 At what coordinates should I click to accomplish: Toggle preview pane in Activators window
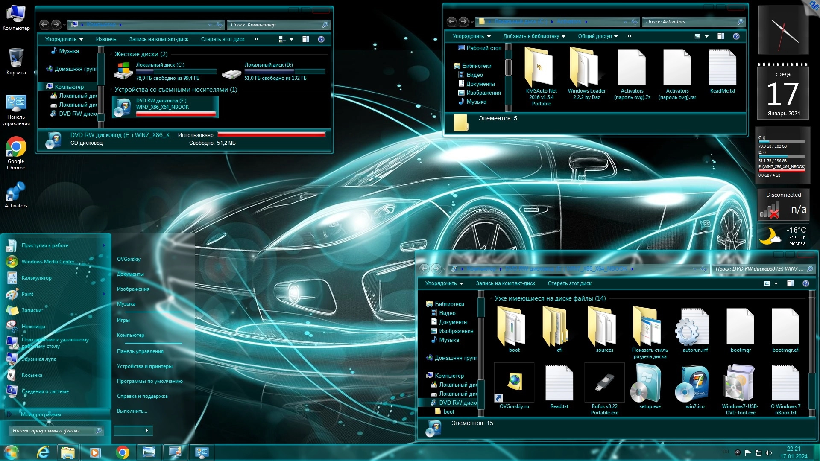721,36
